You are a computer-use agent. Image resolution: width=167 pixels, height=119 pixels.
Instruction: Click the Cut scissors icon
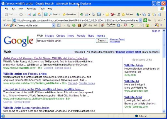click(149, 14)
